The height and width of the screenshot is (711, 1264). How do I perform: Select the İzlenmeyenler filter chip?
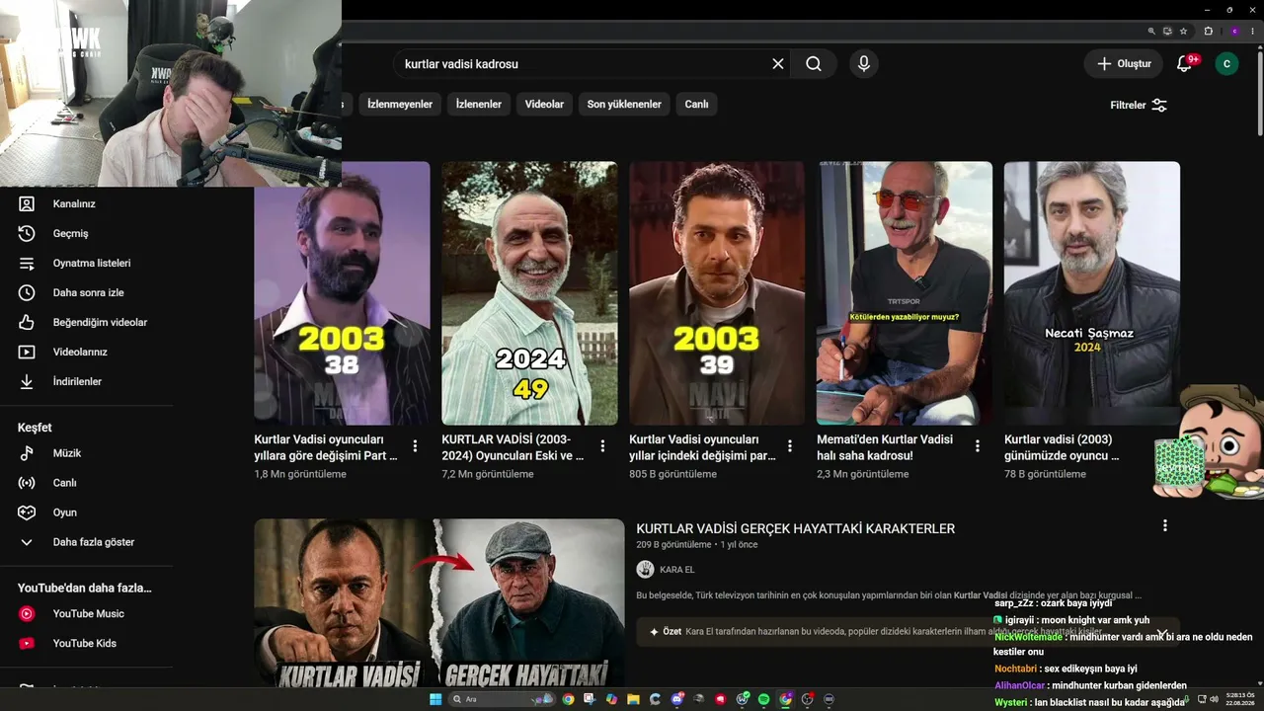(400, 104)
